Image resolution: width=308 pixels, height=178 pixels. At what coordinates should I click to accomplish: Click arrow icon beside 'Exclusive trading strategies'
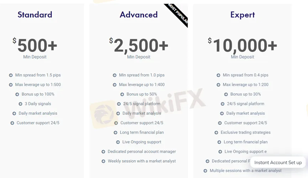tap(216, 132)
